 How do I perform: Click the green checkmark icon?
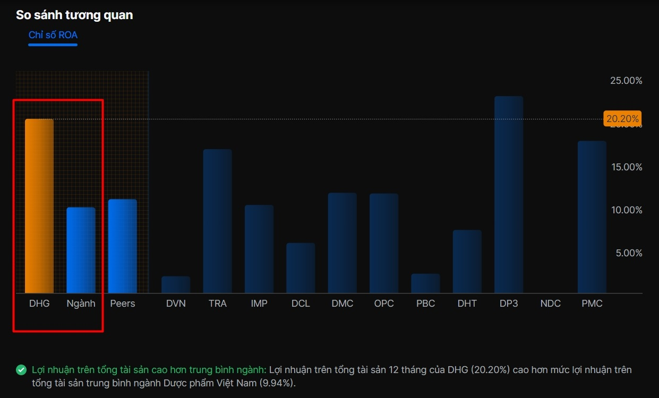21,370
